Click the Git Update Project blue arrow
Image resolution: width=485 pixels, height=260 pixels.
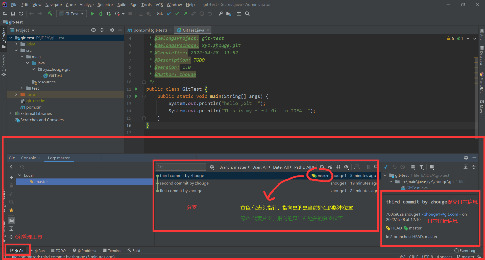coord(169,14)
